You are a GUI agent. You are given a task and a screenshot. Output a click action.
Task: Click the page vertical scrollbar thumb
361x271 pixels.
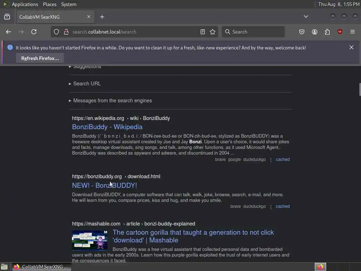click(360, 89)
